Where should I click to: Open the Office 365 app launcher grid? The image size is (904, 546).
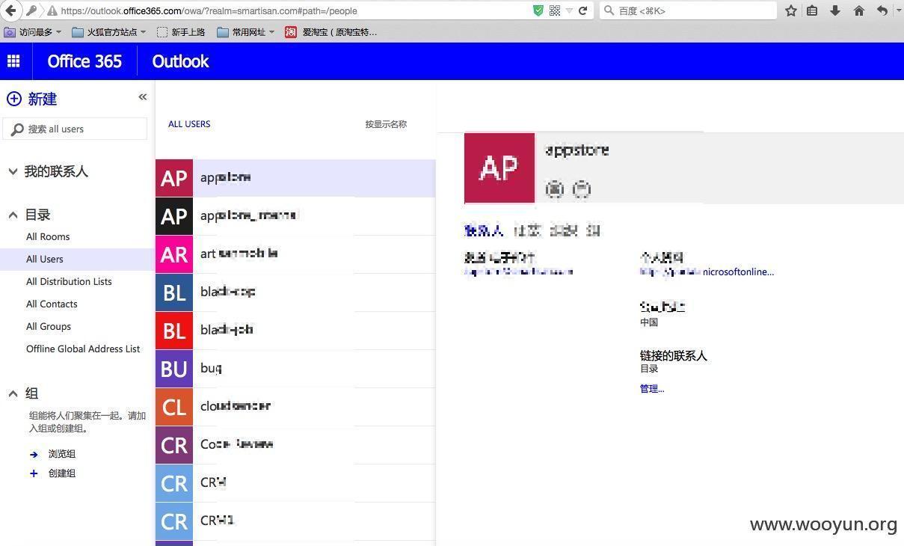(x=13, y=61)
